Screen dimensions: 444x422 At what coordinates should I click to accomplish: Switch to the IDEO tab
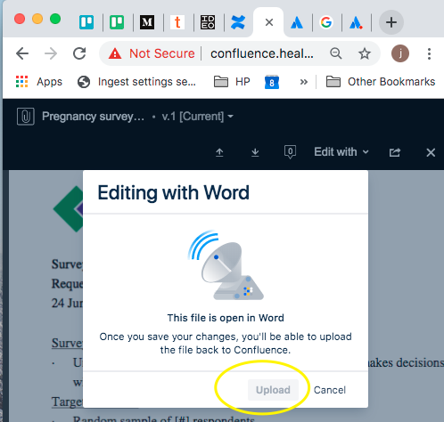pos(208,22)
